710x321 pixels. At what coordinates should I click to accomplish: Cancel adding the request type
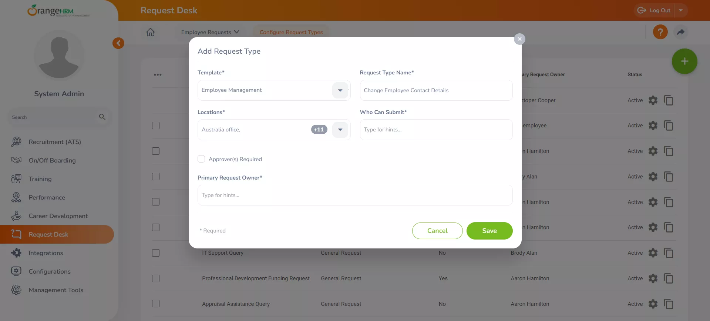(437, 231)
